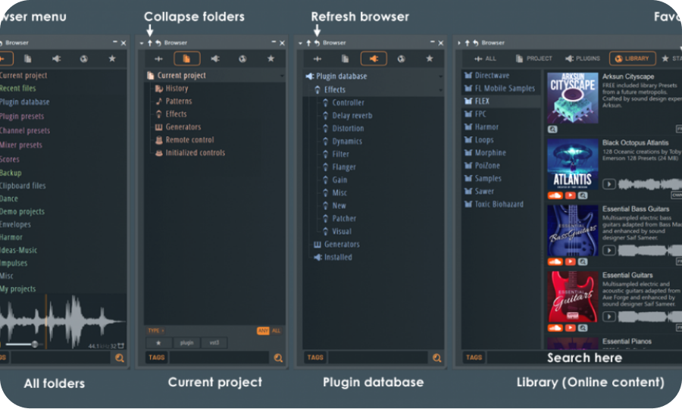
Task: Refresh icon in Library browser header
Action: 475,43
